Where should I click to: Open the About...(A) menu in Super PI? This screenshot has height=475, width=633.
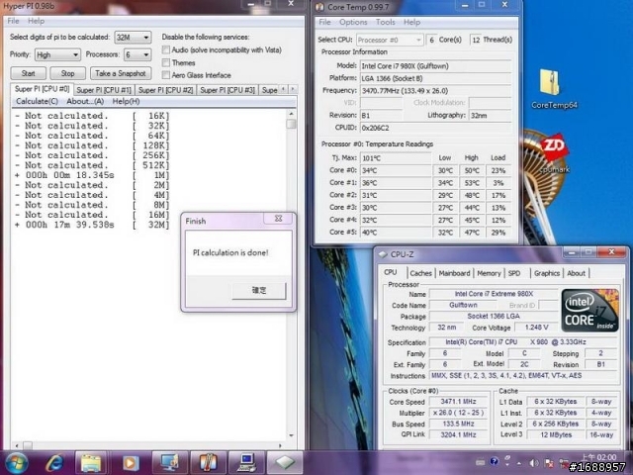coord(85,101)
